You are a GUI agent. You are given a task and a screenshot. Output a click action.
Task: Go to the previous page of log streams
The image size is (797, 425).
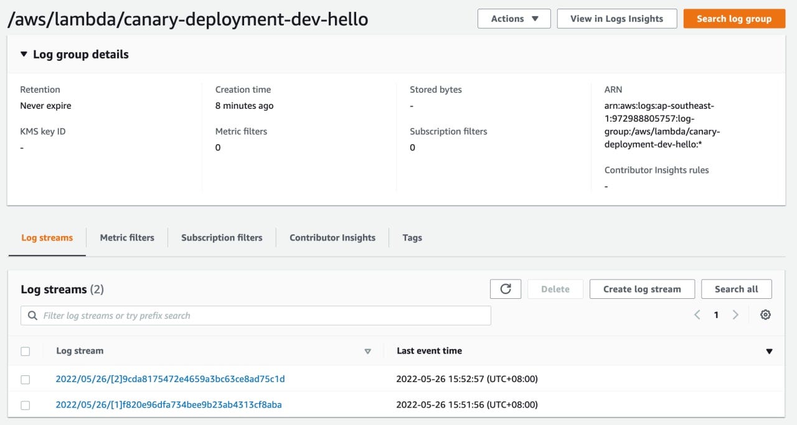tap(697, 314)
